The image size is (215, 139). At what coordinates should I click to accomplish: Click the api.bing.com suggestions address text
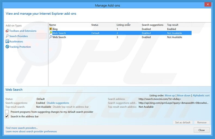point(173,103)
